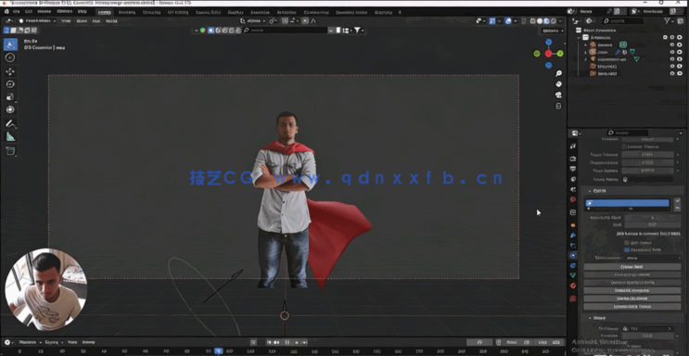The image size is (689, 356).
Task: Open the viewport Options dropdown
Action: point(553,31)
